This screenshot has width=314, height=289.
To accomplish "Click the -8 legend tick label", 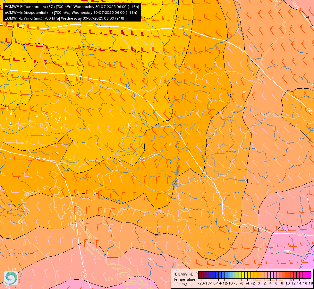I will (x=235, y=284).
